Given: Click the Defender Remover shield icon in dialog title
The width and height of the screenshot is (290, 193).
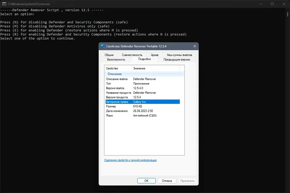Looking at the screenshot, I should click(103, 46).
